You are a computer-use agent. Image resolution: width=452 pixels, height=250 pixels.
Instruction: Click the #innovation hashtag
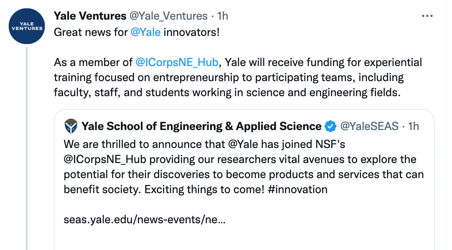(x=297, y=189)
